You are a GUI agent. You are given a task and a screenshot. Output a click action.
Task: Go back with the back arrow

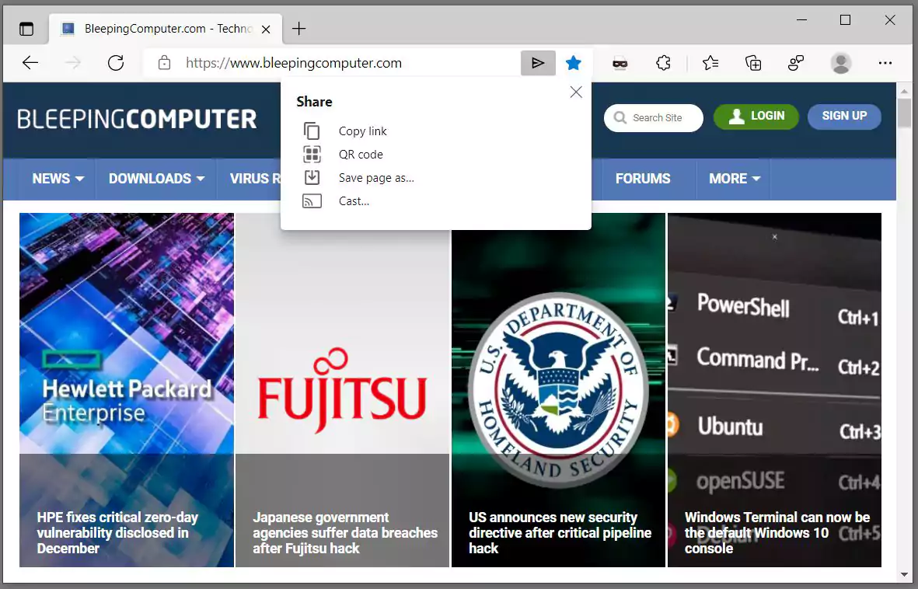(30, 63)
